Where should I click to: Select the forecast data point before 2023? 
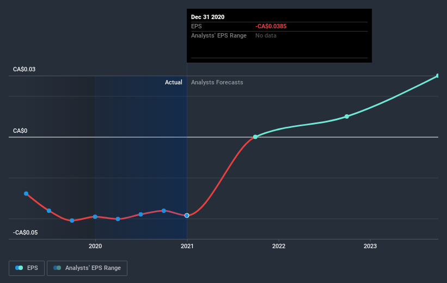(x=347, y=116)
